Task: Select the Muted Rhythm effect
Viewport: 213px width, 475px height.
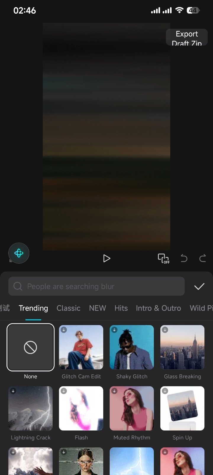Action: [132, 408]
